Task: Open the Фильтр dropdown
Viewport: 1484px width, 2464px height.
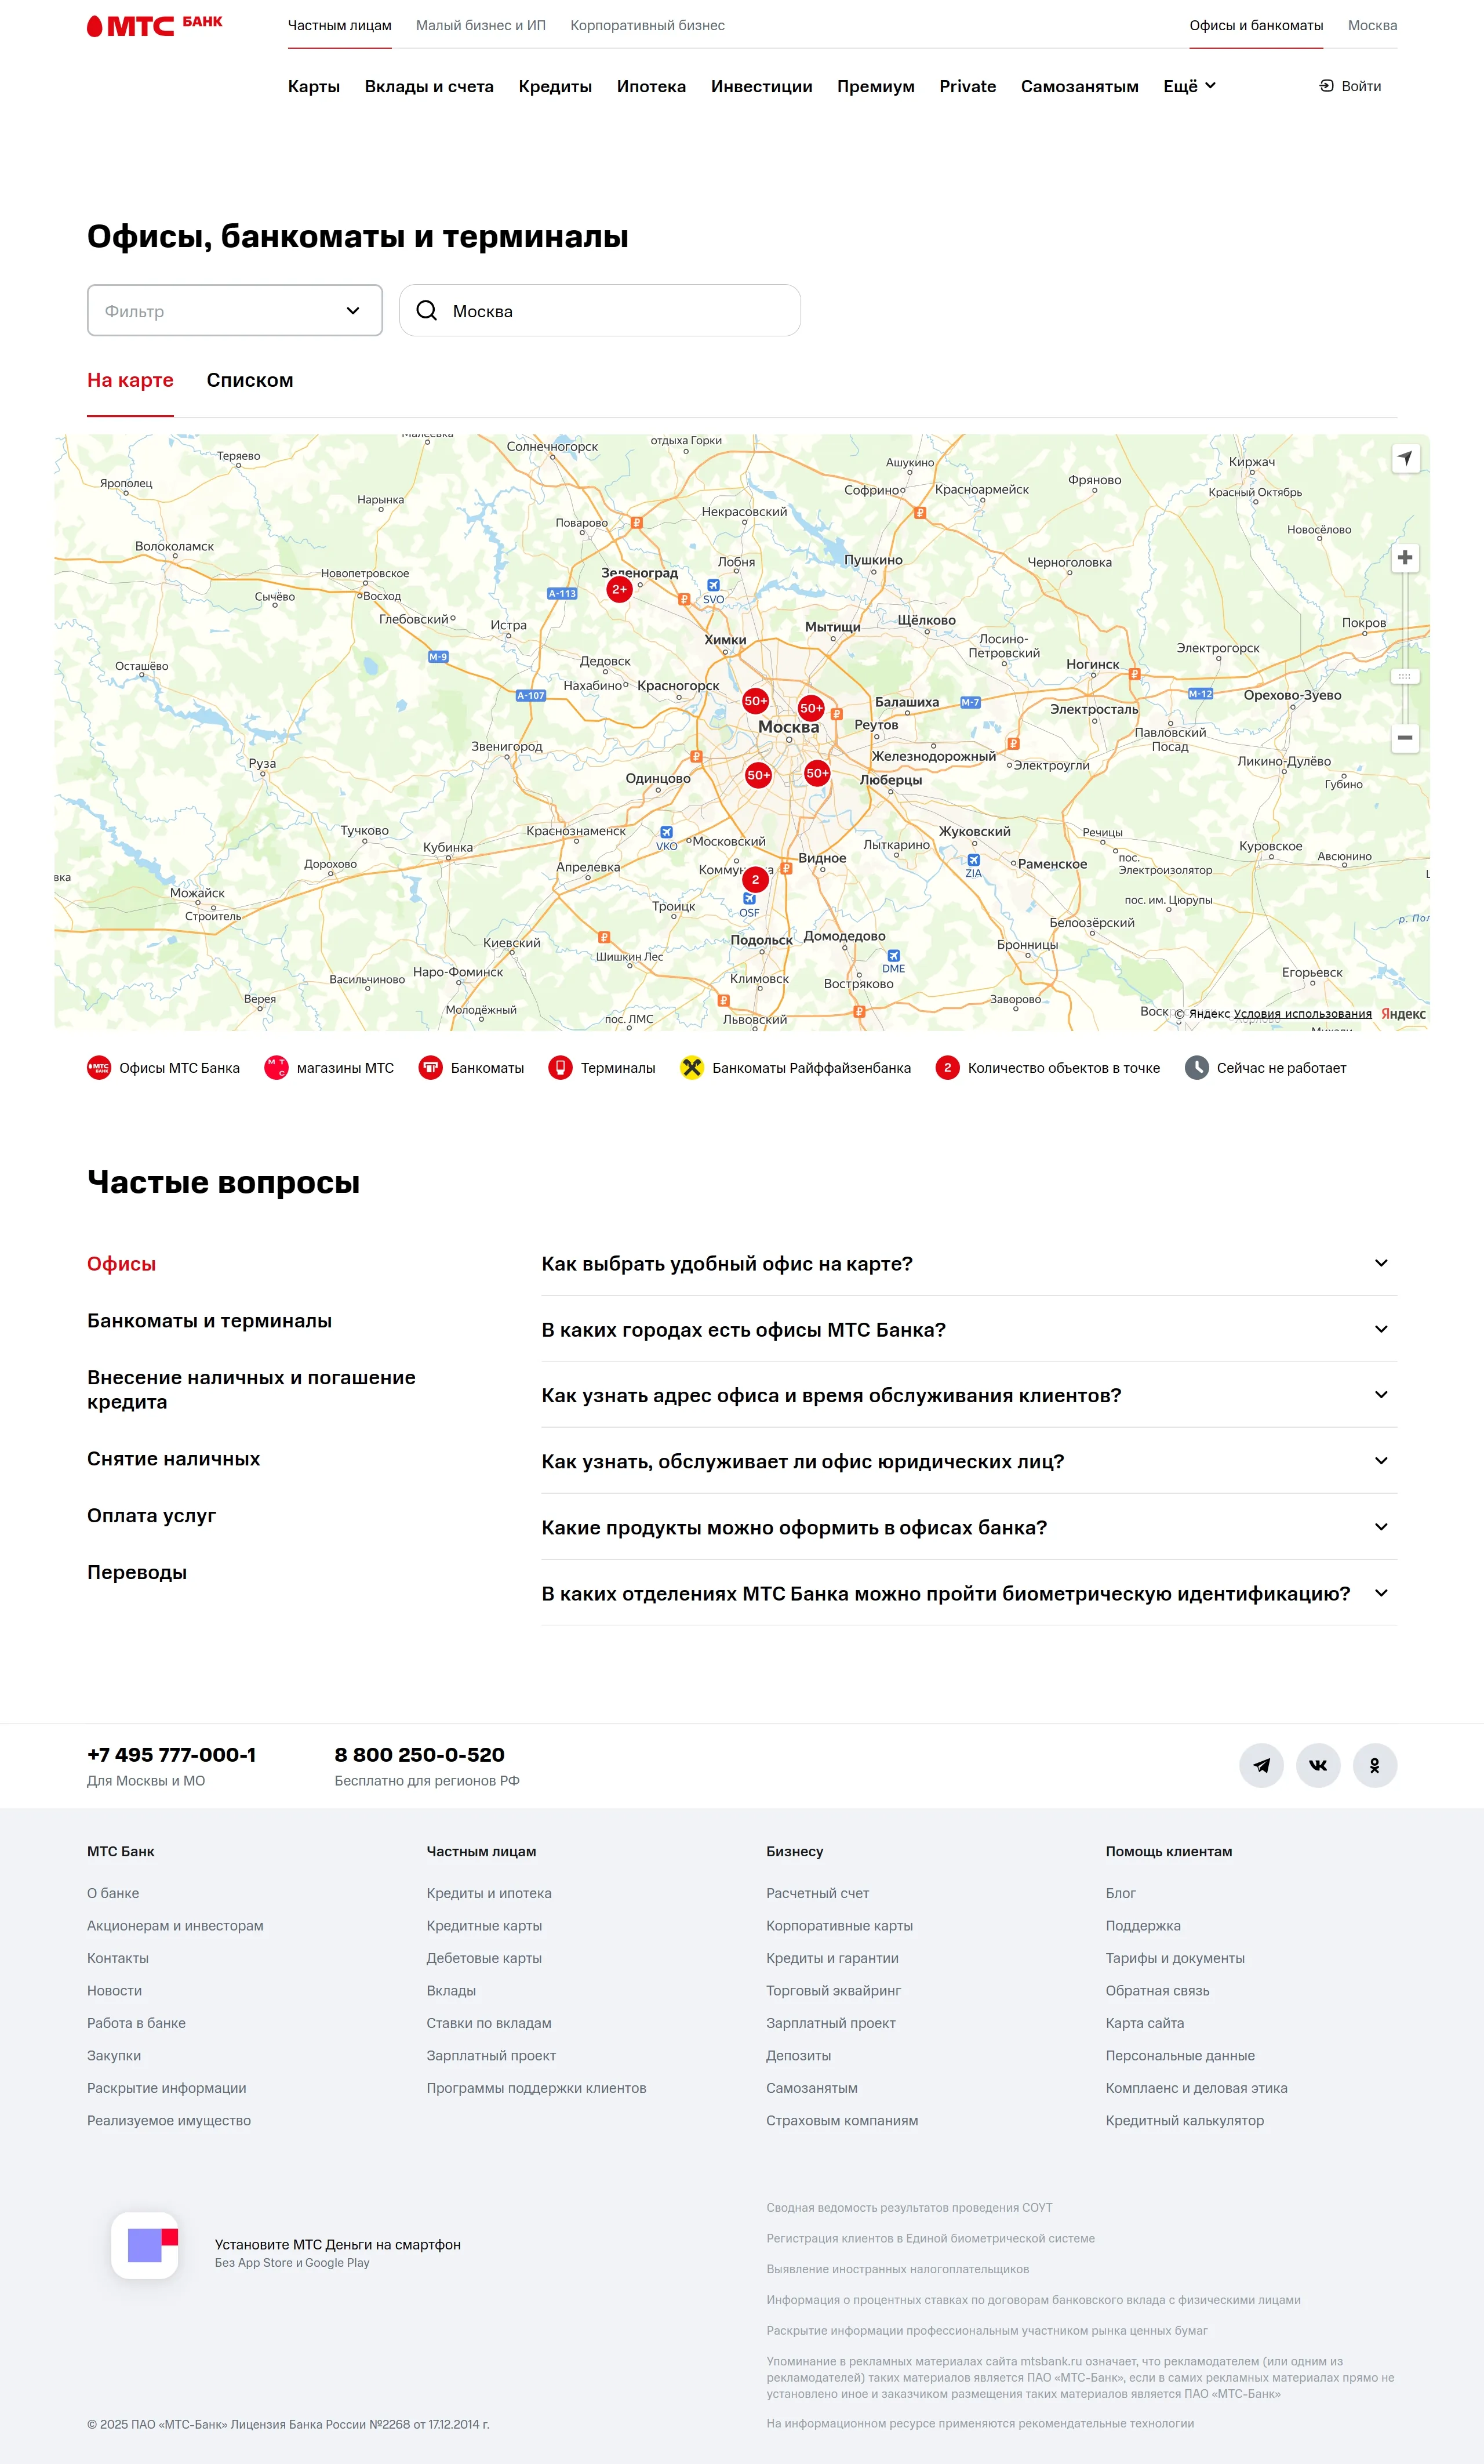Action: pyautogui.click(x=235, y=311)
